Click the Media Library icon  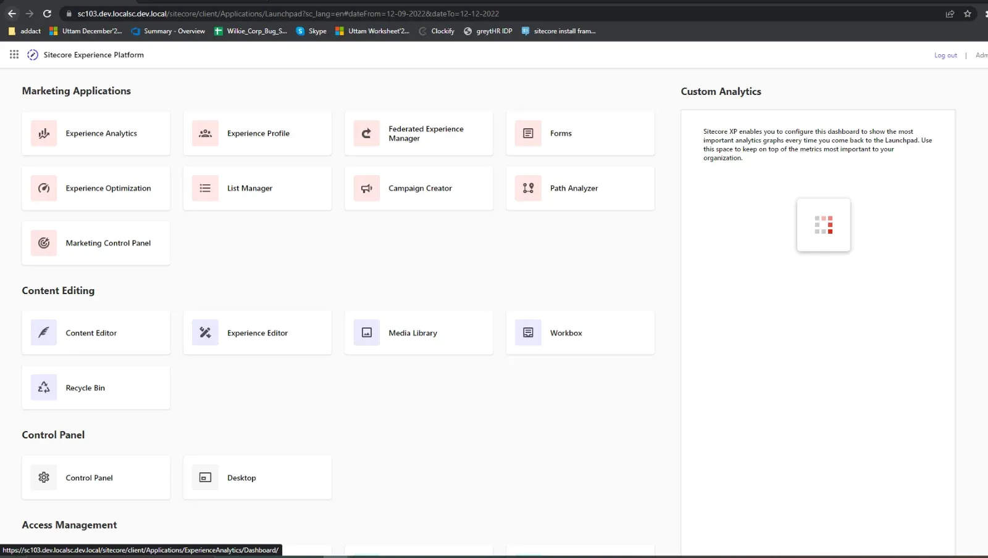(x=366, y=332)
